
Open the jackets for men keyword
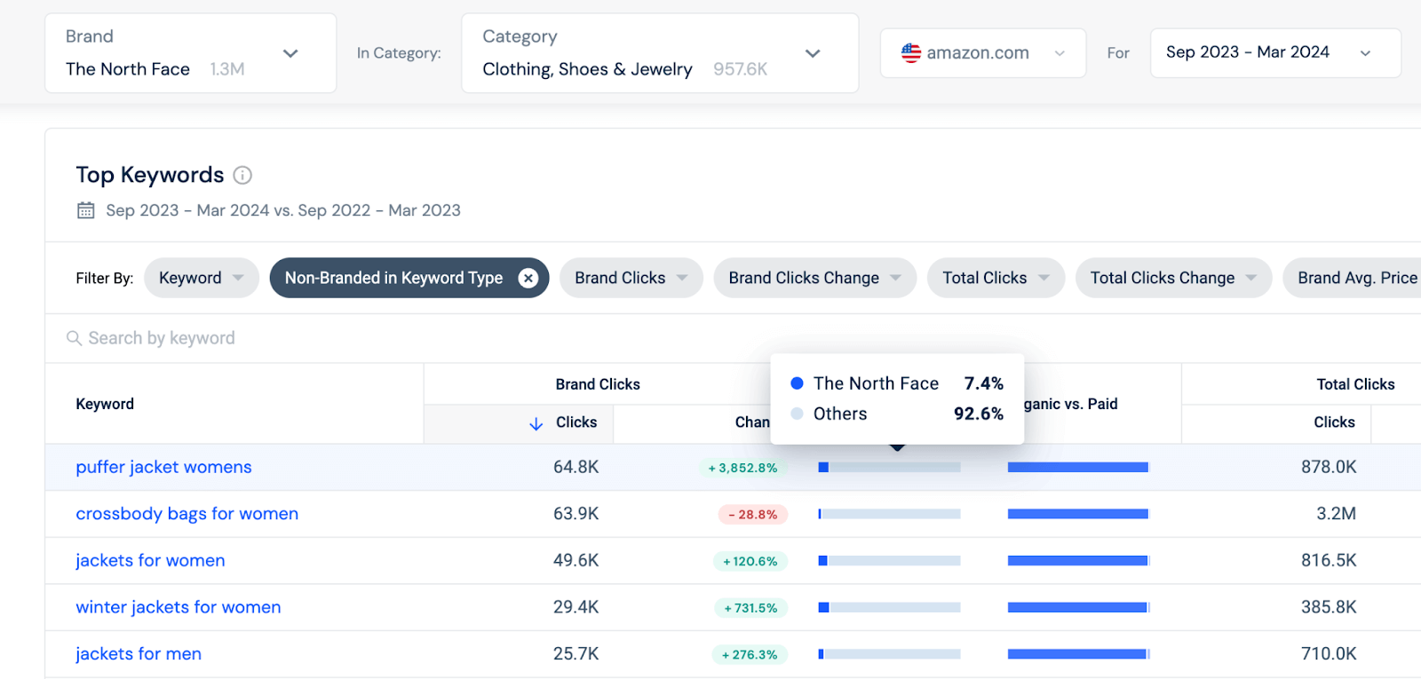[139, 654]
